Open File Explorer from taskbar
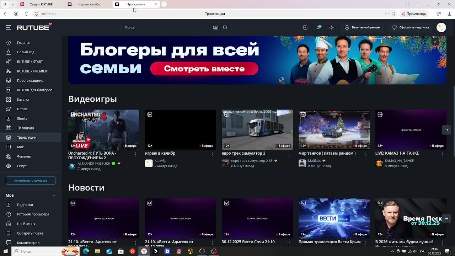 click(x=97, y=251)
